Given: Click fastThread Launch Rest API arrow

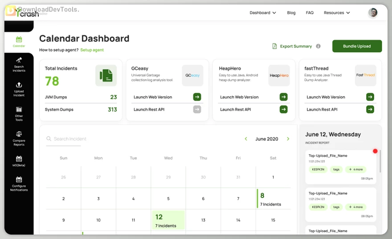Looking at the screenshot, I should [370, 109].
